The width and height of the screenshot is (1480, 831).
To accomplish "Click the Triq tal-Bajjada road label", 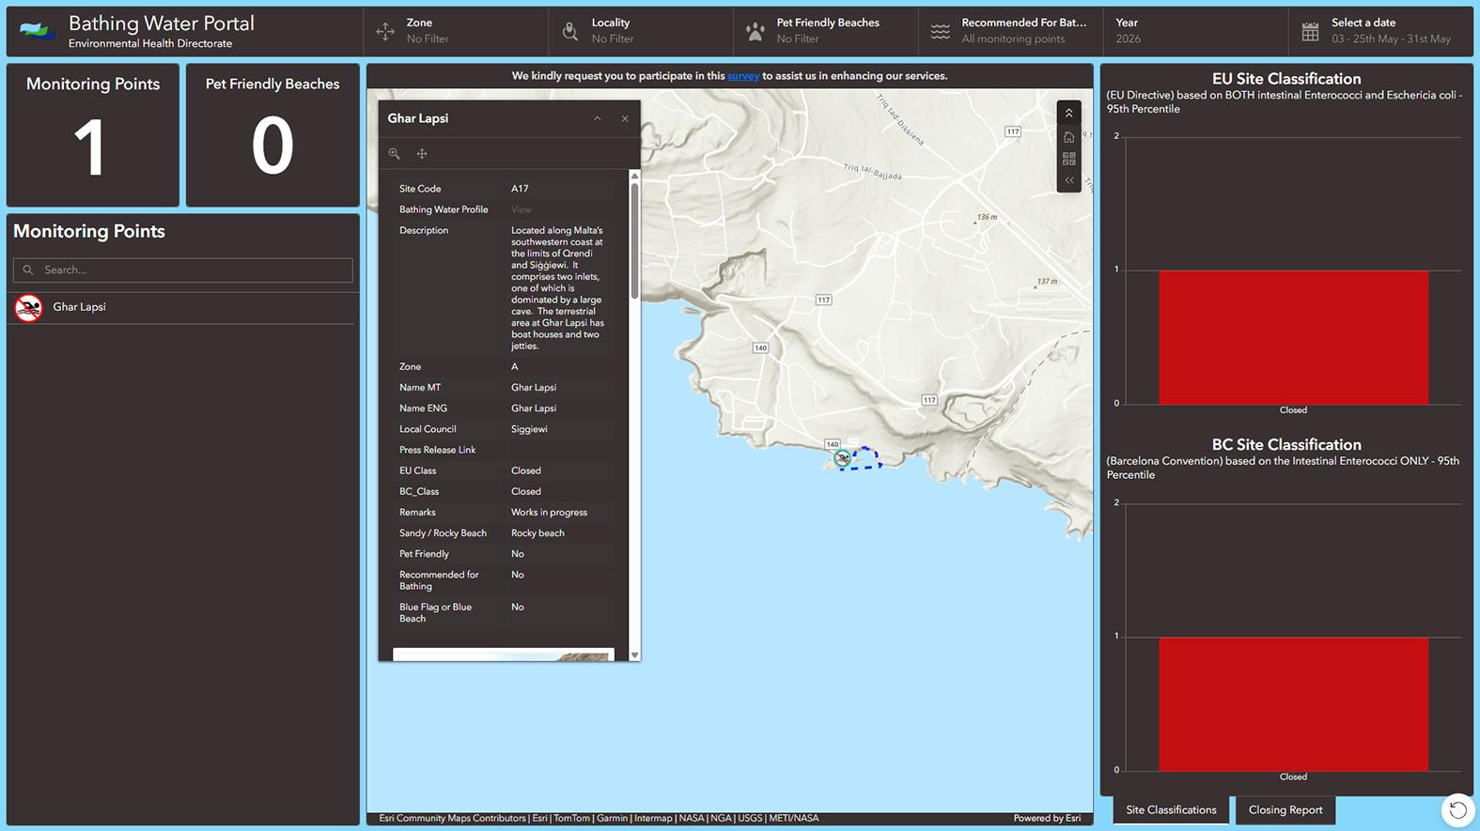I will point(873,172).
